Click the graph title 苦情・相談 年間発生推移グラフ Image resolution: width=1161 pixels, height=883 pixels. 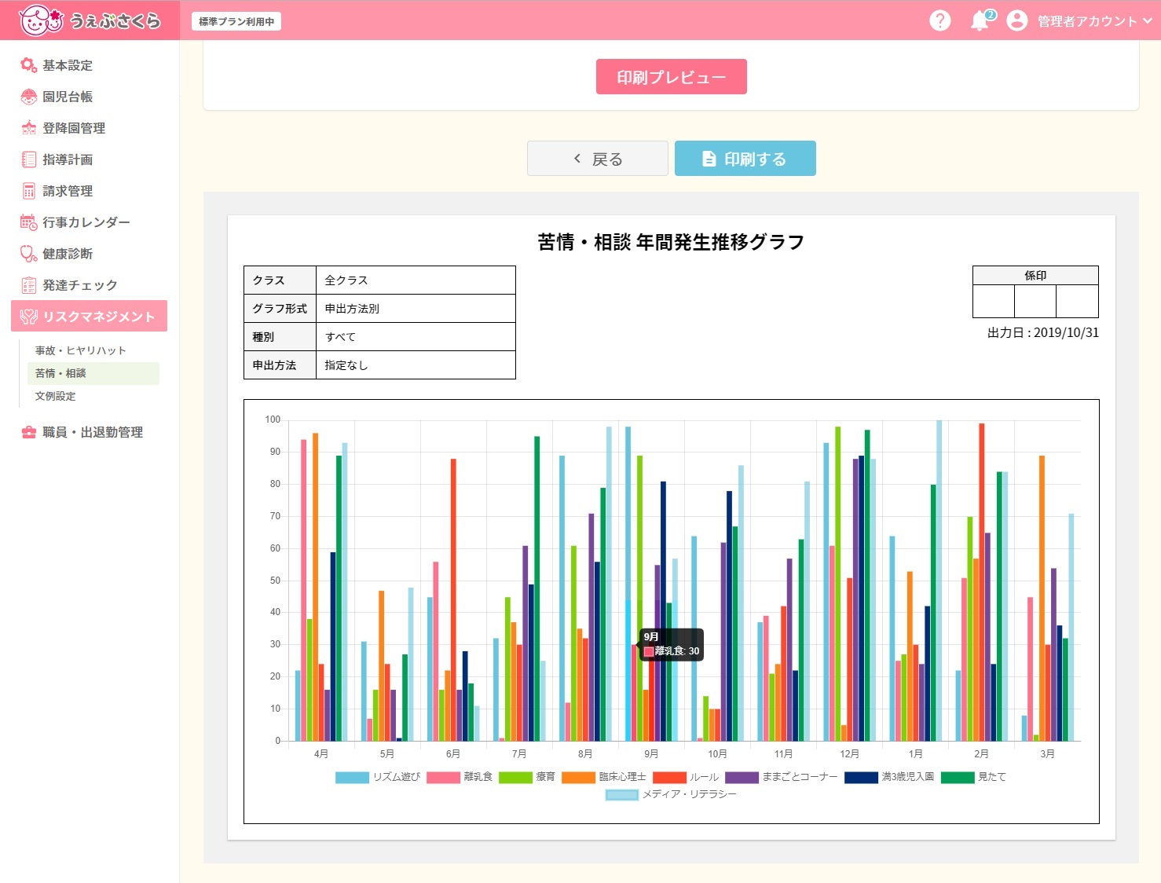click(x=671, y=242)
